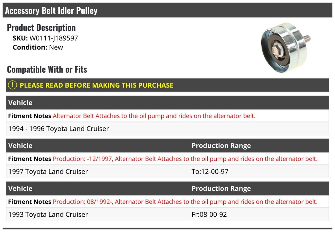Click the Condition: New line
The image size is (335, 232).
pos(38,47)
